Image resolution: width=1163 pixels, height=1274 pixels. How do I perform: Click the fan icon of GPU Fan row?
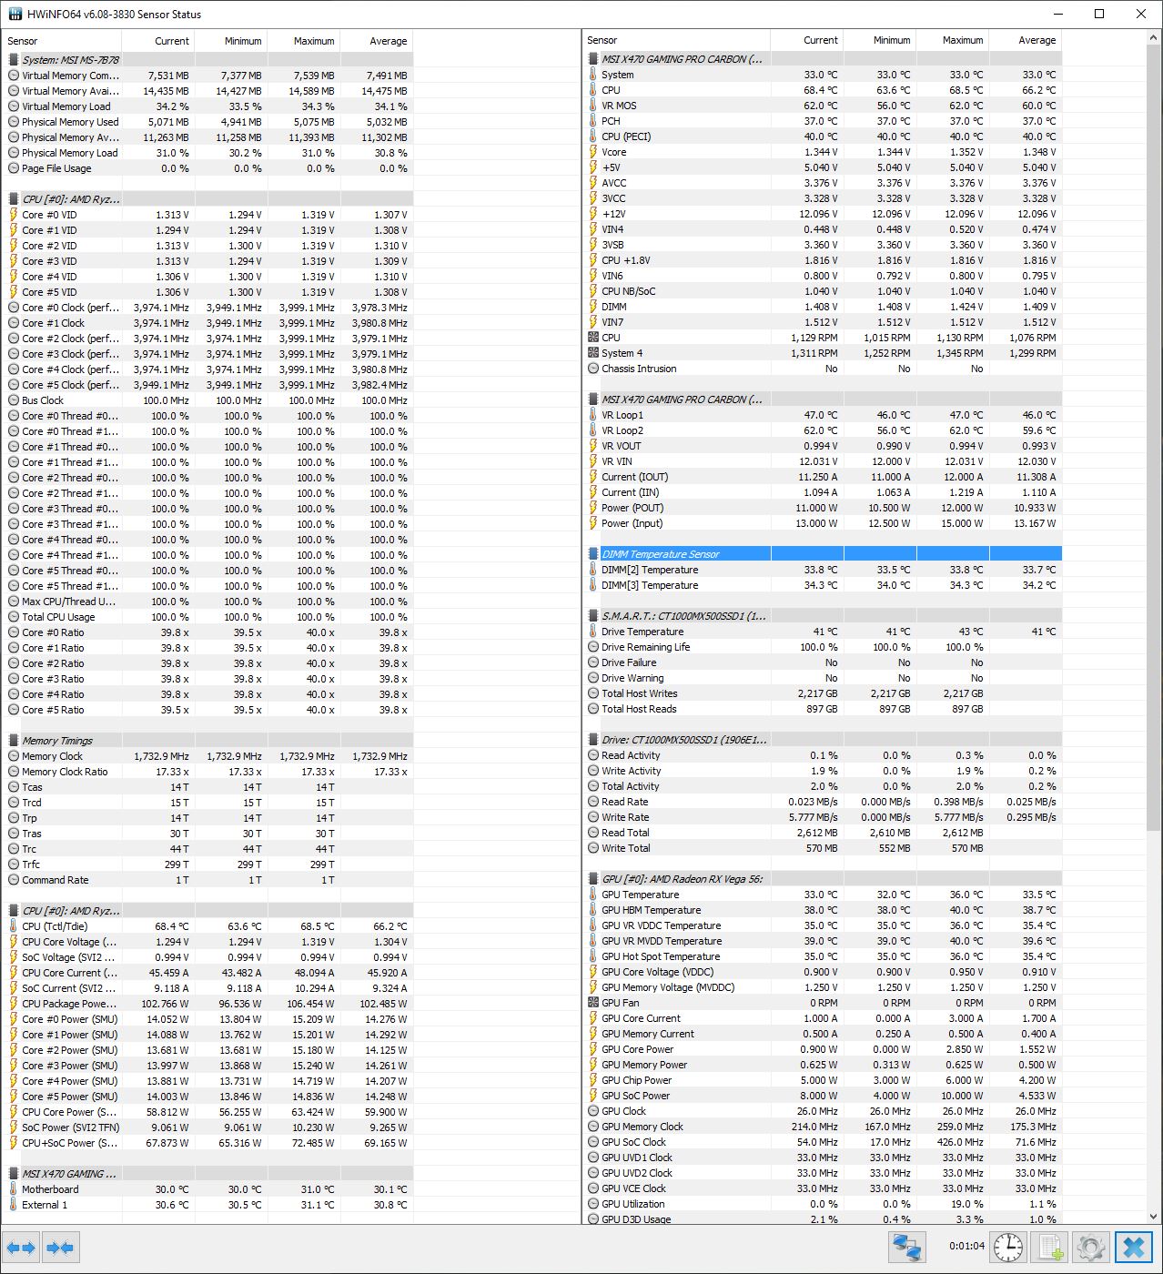coord(593,1003)
